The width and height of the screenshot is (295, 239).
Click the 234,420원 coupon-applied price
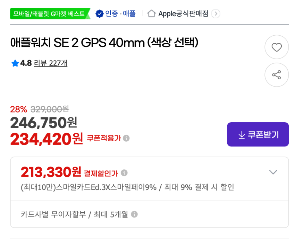click(x=47, y=139)
